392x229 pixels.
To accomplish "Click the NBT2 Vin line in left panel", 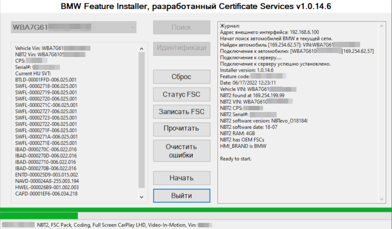I will (x=51, y=54).
